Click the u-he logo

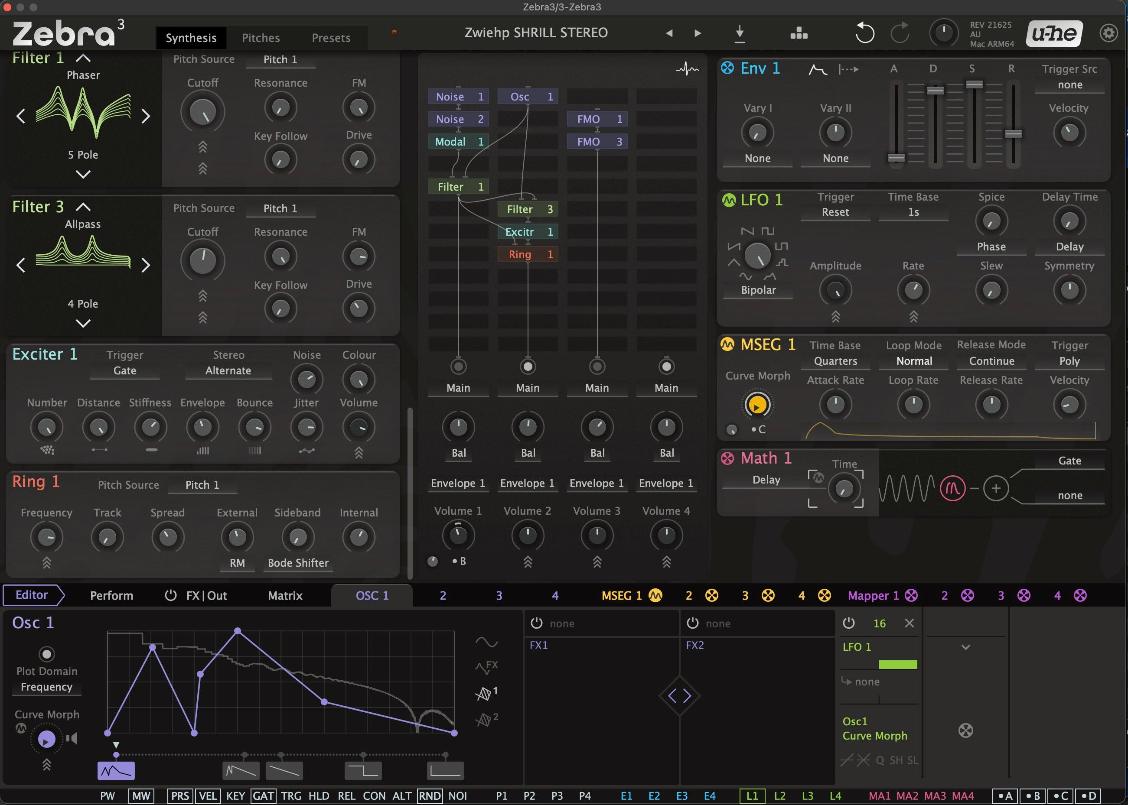(1054, 33)
